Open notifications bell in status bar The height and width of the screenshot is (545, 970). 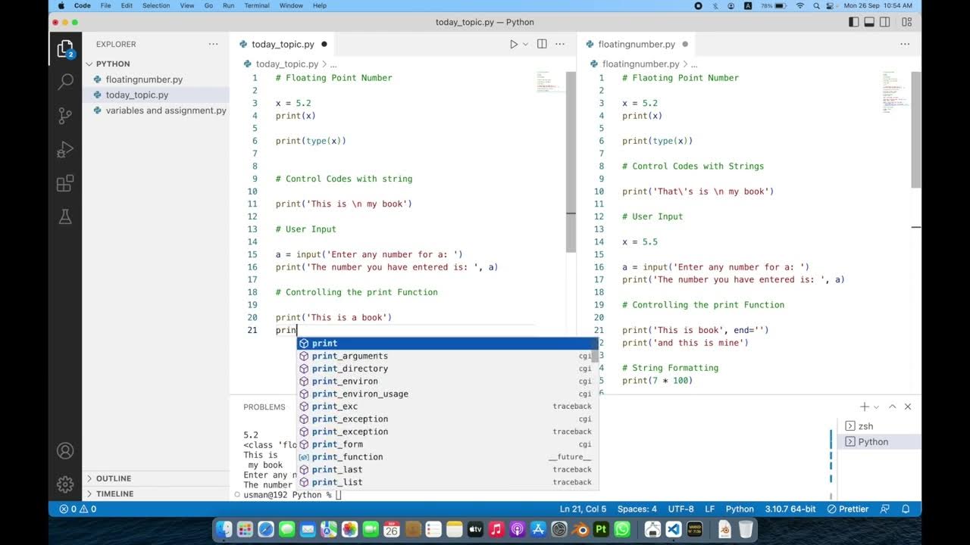tap(905, 509)
